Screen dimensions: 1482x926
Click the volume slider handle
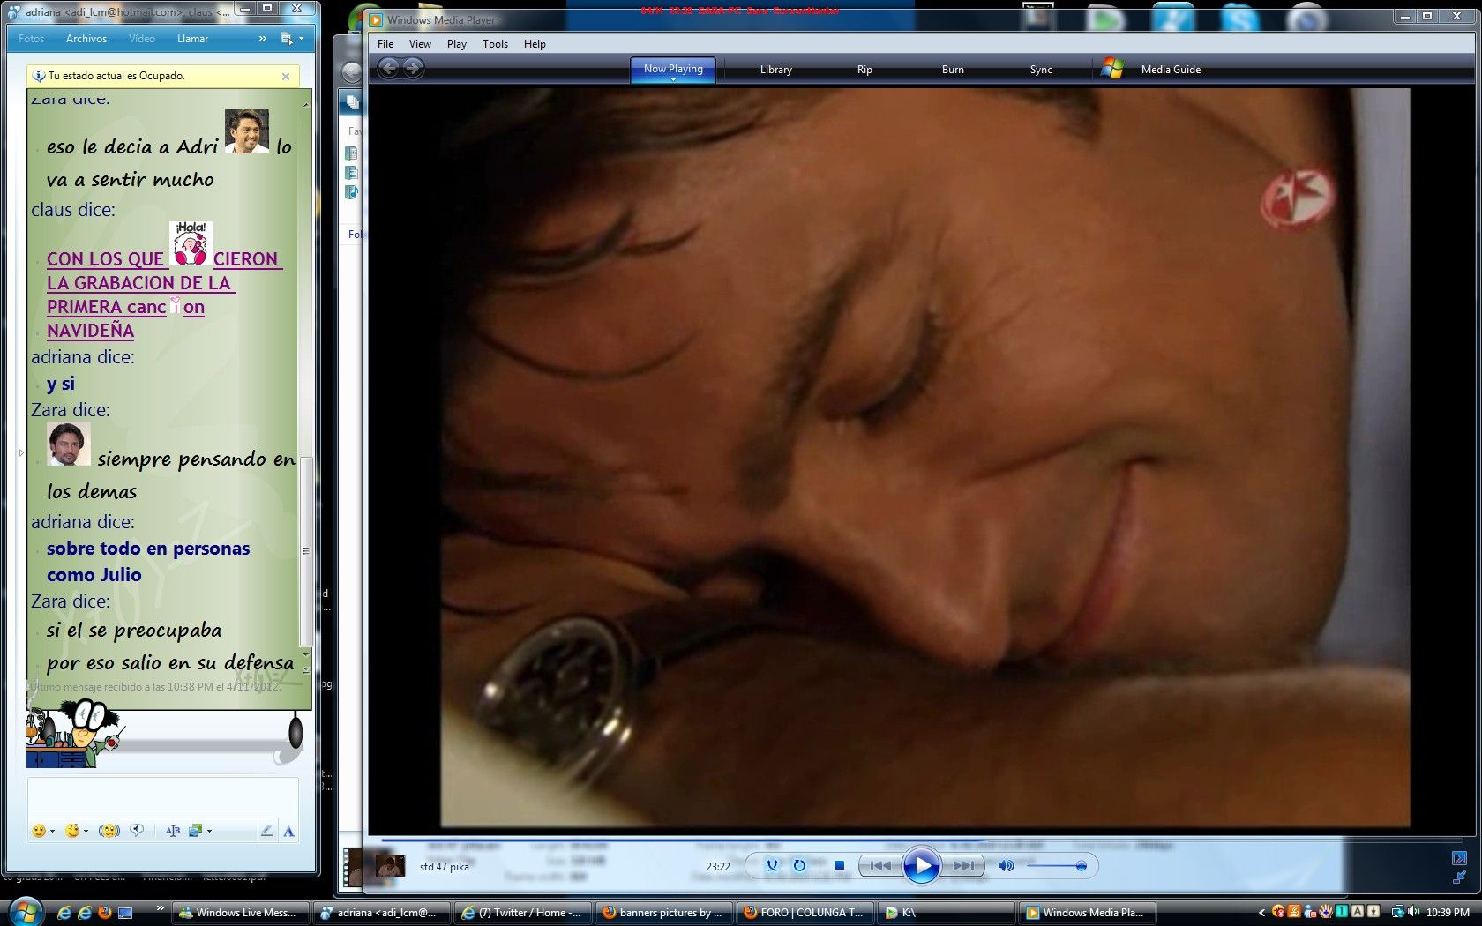click(1081, 866)
